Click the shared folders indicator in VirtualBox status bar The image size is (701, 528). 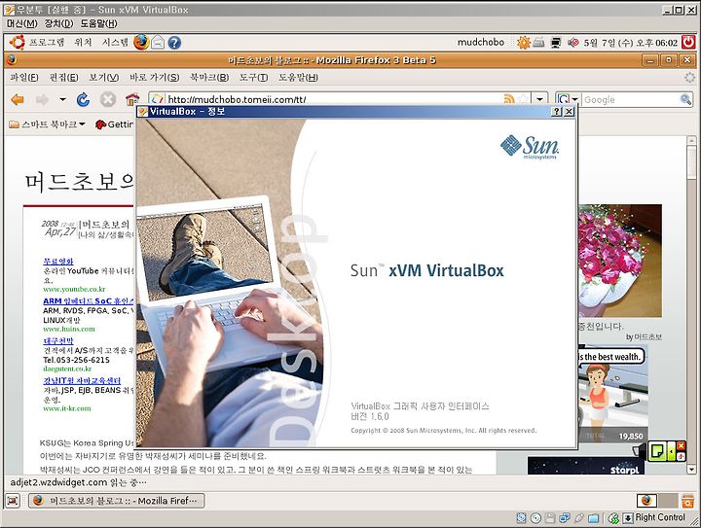(x=593, y=517)
